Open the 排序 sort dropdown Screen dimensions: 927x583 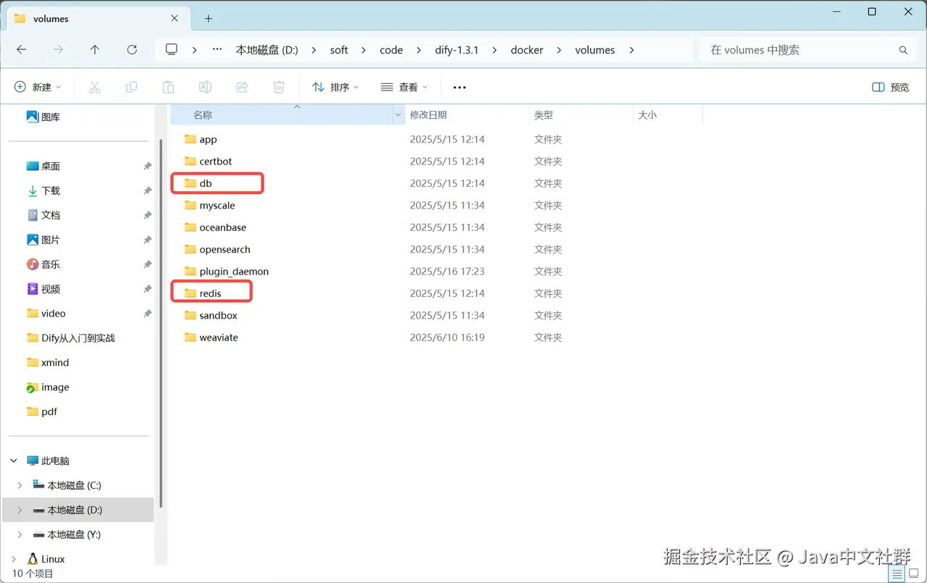point(335,87)
